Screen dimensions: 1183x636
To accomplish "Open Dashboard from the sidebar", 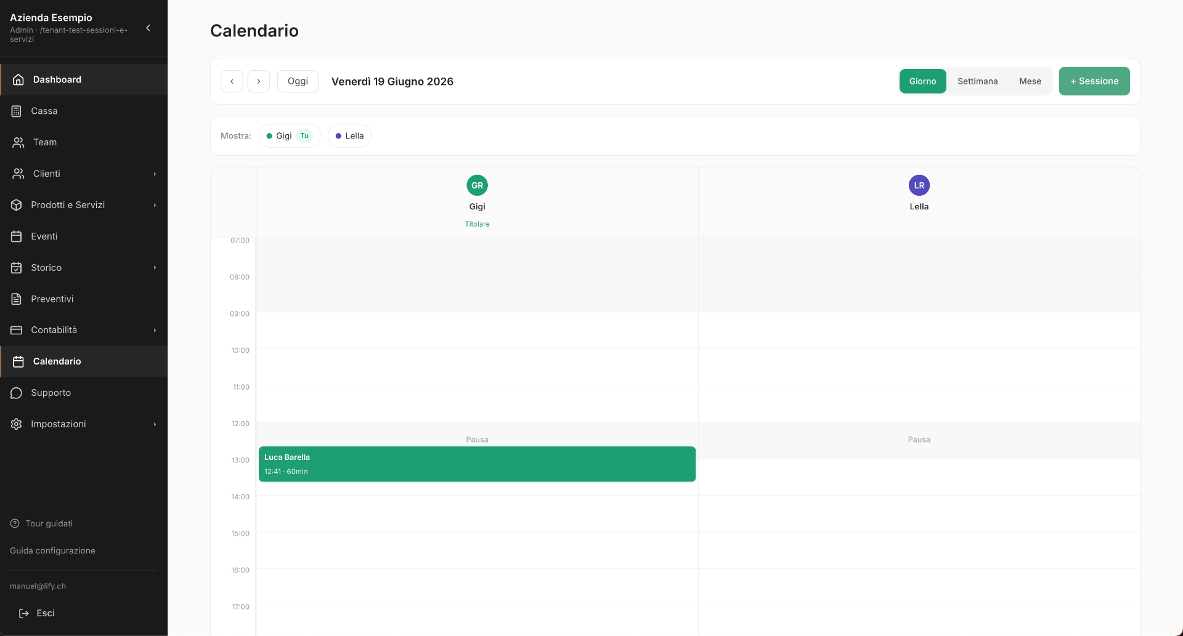I will (x=84, y=79).
